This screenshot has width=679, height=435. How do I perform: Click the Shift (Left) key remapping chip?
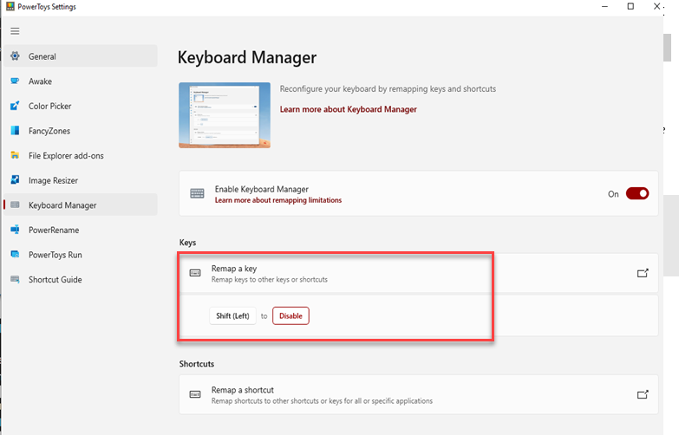232,316
